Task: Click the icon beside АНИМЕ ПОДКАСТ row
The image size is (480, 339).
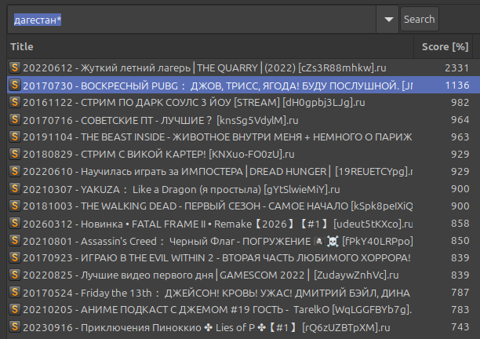Action: click(15, 310)
